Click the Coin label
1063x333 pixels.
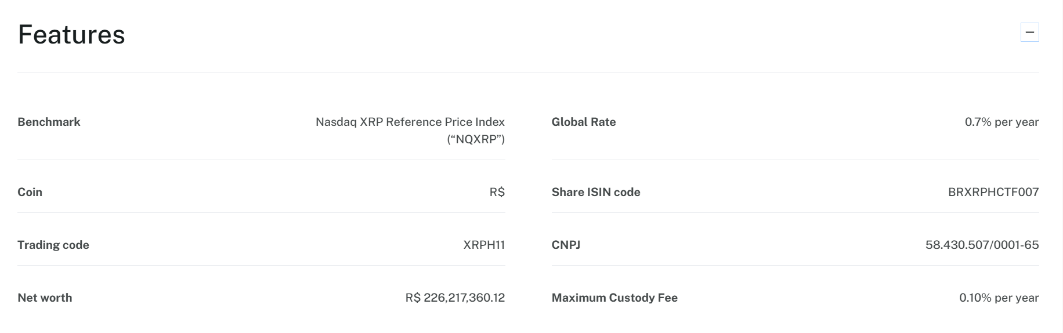[x=30, y=192]
